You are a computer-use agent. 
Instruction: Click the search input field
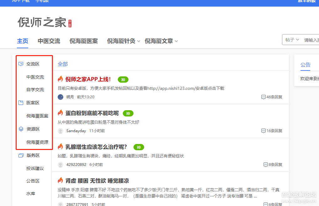(x=311, y=40)
